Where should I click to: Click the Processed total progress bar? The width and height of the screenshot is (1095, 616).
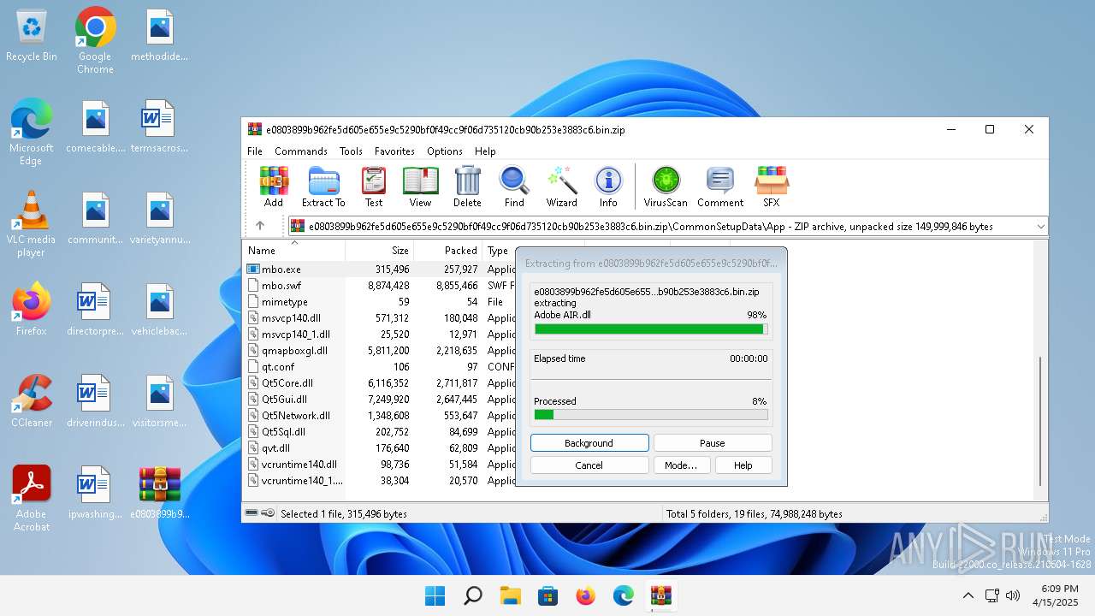651,415
